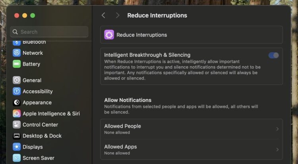
Task: Close the window with red button
Action: (17, 15)
